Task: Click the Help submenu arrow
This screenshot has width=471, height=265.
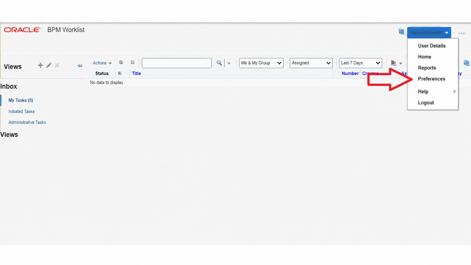Action: (454, 92)
